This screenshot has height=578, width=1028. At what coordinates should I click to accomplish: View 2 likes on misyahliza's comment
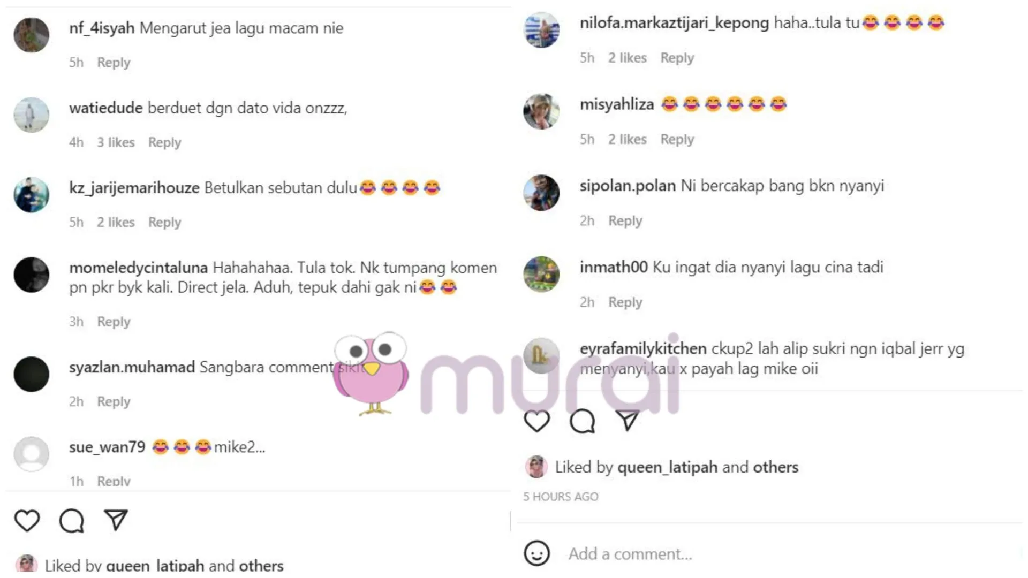pyautogui.click(x=627, y=139)
